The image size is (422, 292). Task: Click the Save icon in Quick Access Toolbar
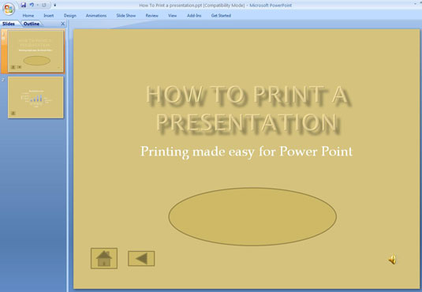pos(24,5)
